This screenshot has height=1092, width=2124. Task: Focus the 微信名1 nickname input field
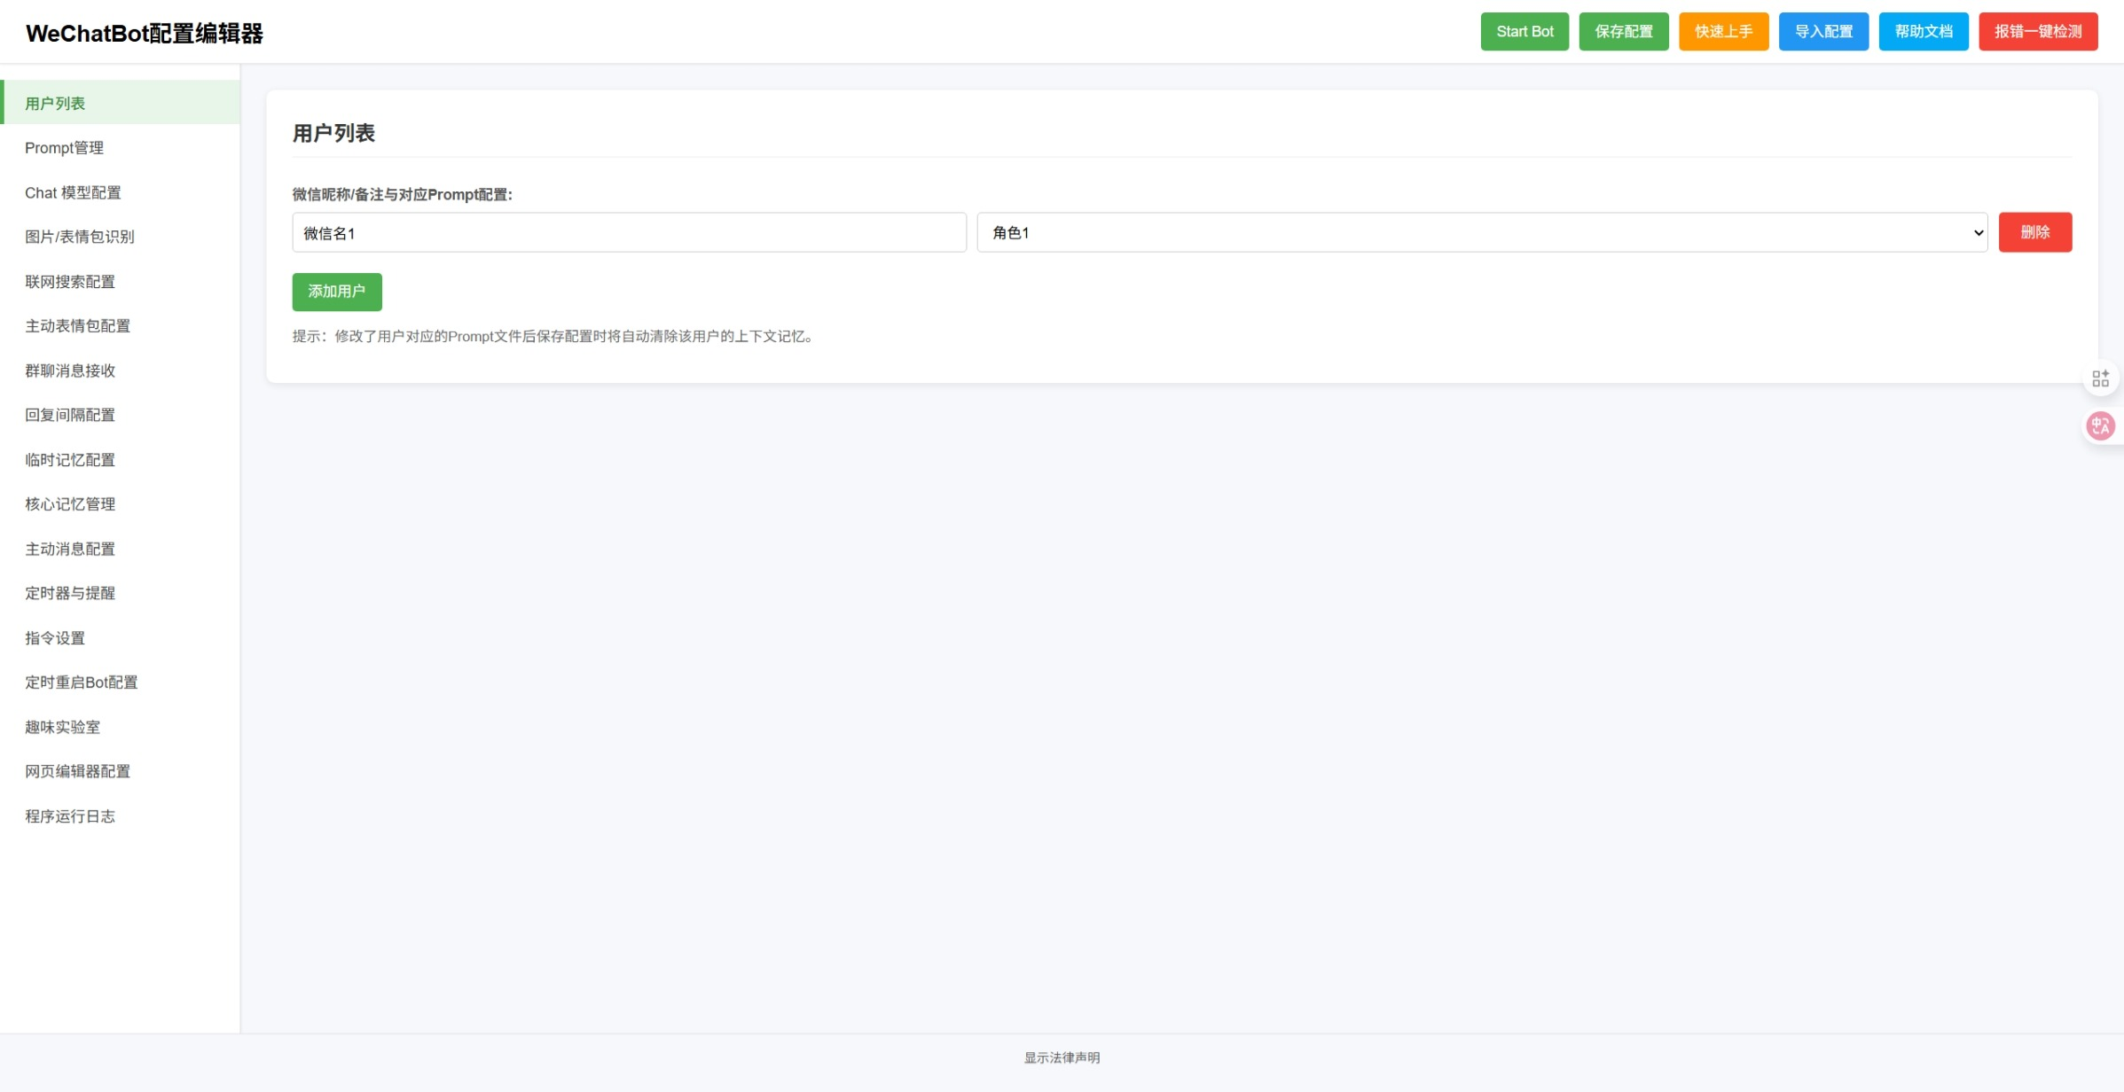(630, 232)
